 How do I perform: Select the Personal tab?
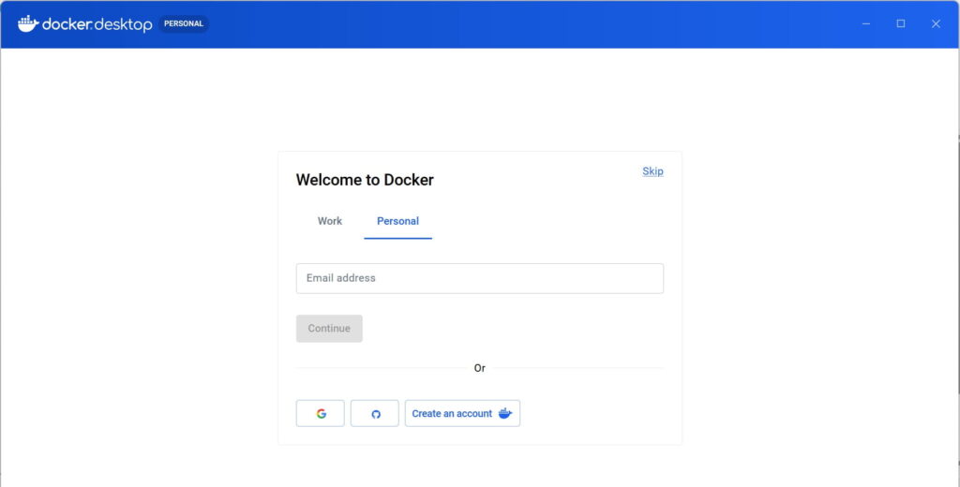point(397,221)
